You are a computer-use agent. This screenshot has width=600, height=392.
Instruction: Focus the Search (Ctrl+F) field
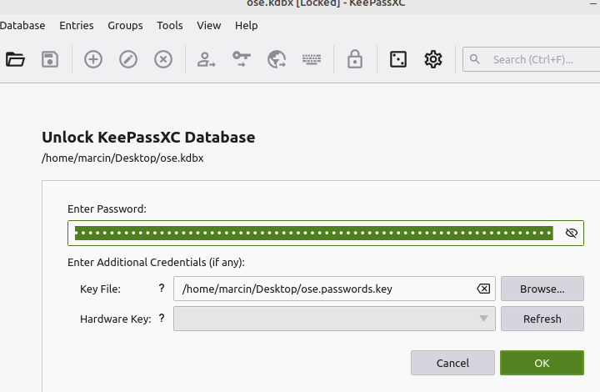[x=532, y=59]
